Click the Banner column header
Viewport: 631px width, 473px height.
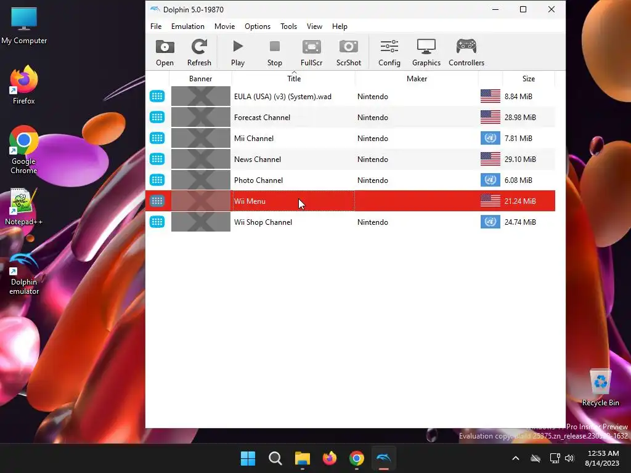tap(200, 78)
